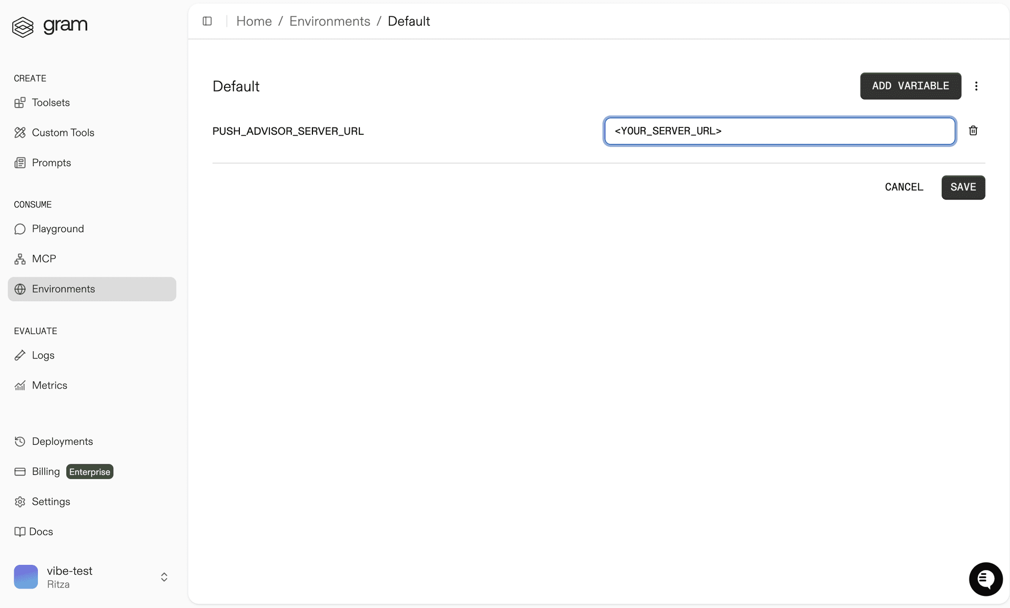Image resolution: width=1010 pixels, height=608 pixels.
Task: Collapse the sidebar panel
Action: click(x=207, y=21)
